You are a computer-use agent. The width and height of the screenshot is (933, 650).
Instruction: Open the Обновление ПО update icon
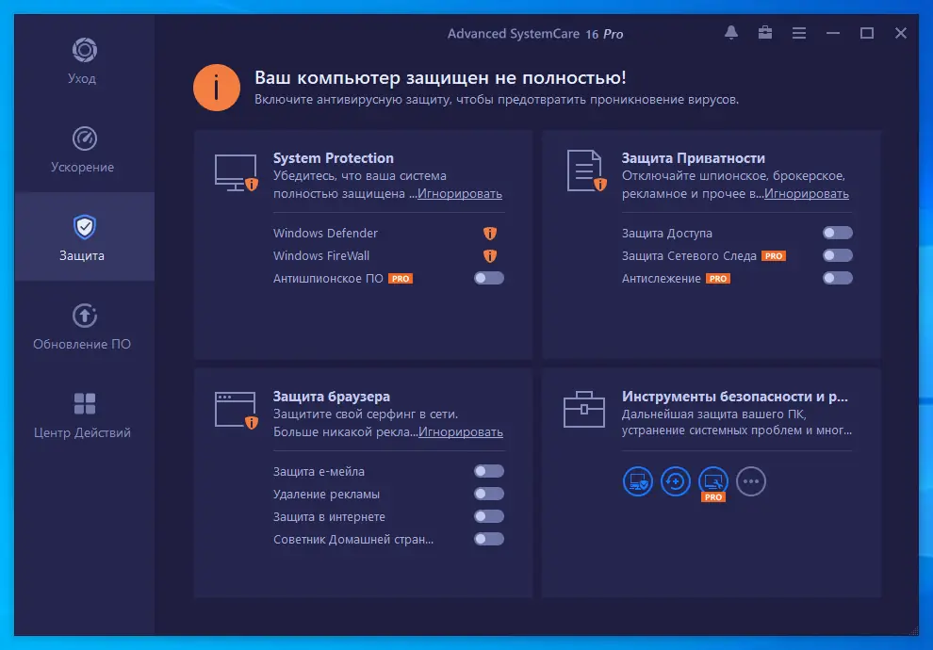pyautogui.click(x=85, y=316)
